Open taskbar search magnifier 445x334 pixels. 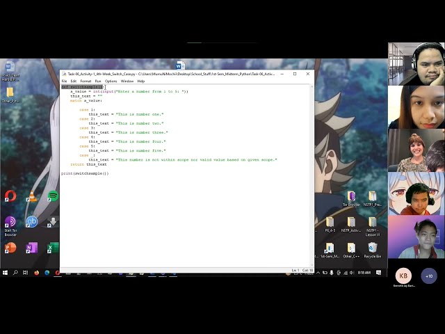tap(15, 273)
